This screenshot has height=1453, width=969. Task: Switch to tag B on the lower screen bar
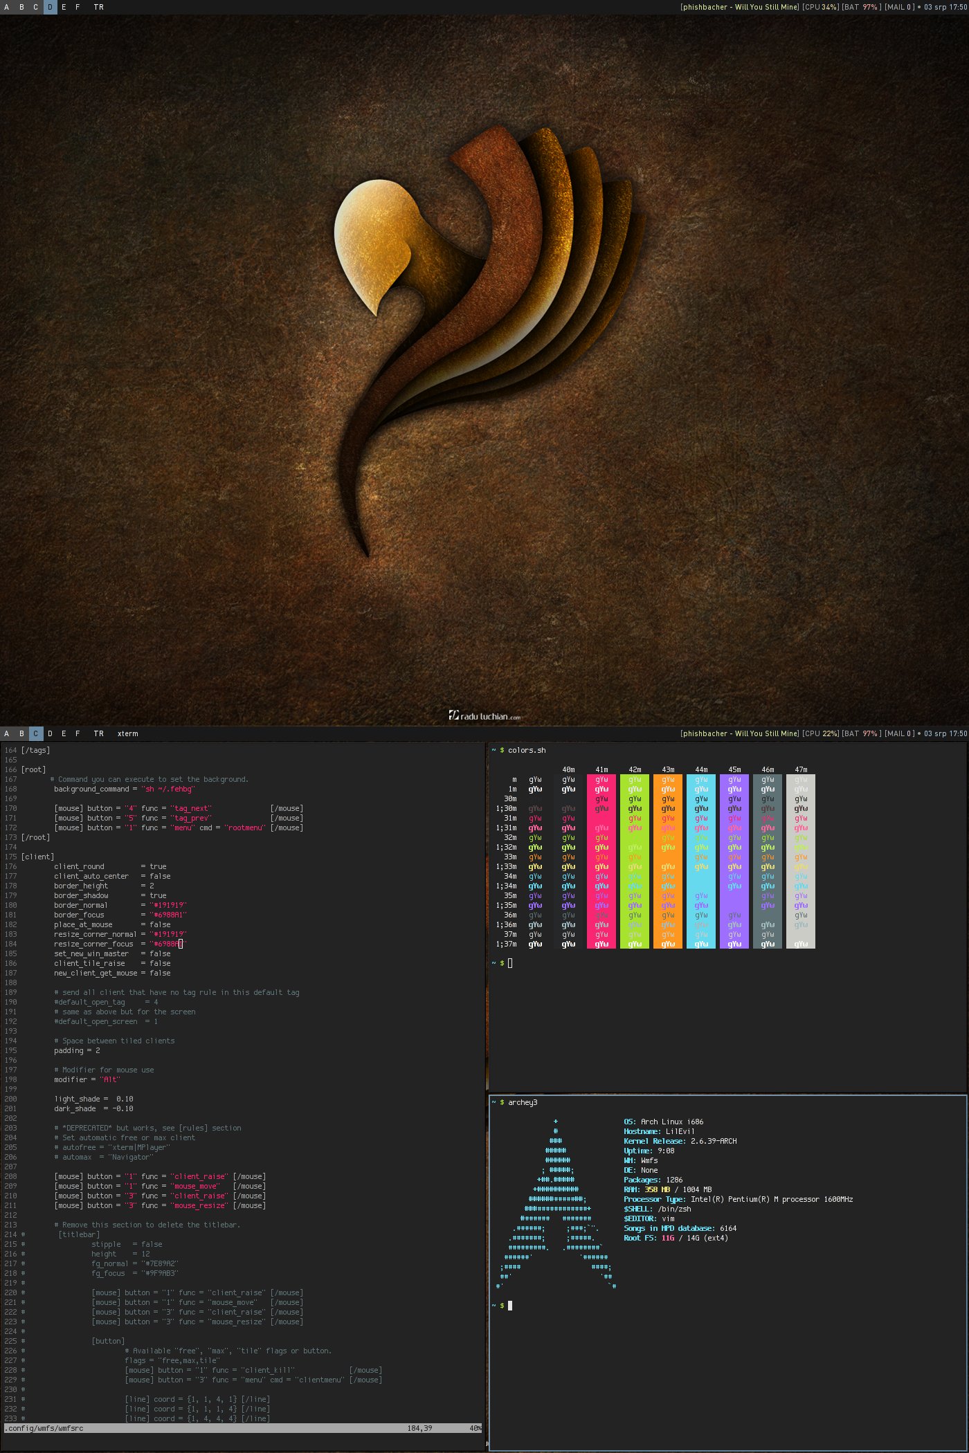point(21,733)
